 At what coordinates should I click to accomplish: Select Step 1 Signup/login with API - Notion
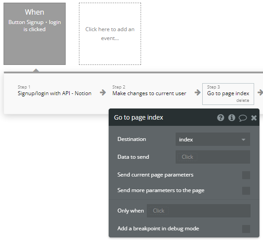[55, 91]
